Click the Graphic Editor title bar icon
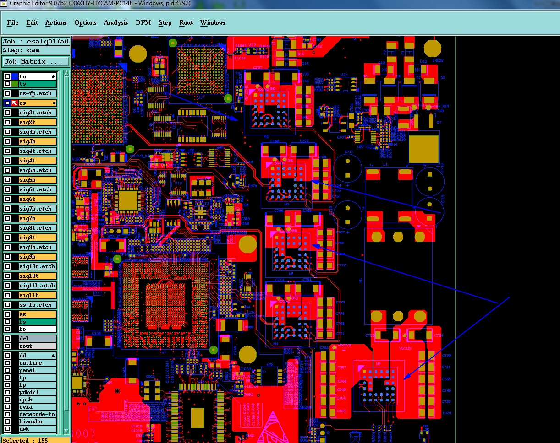Image resolution: width=560 pixels, height=443 pixels. [4, 3]
